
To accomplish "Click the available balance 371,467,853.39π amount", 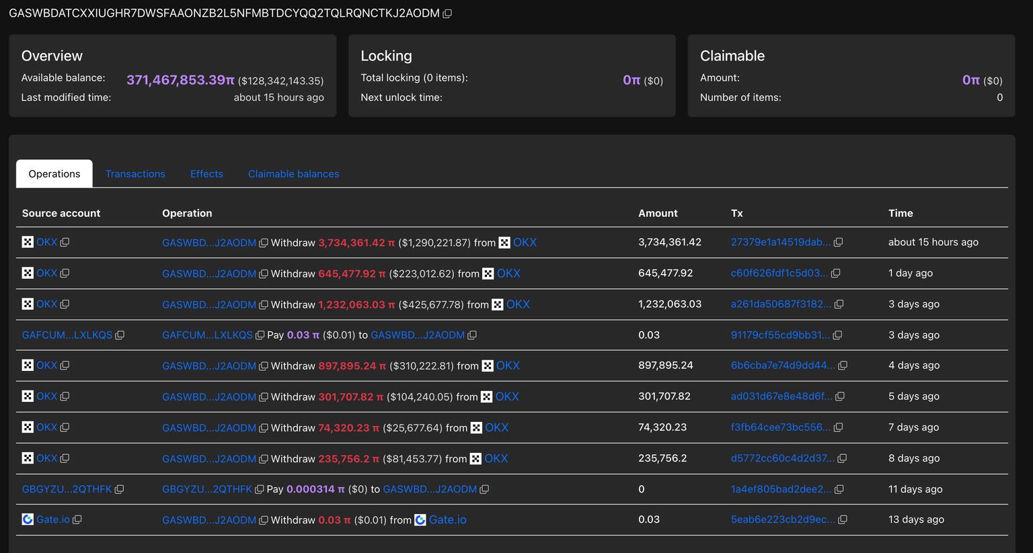I will [180, 80].
